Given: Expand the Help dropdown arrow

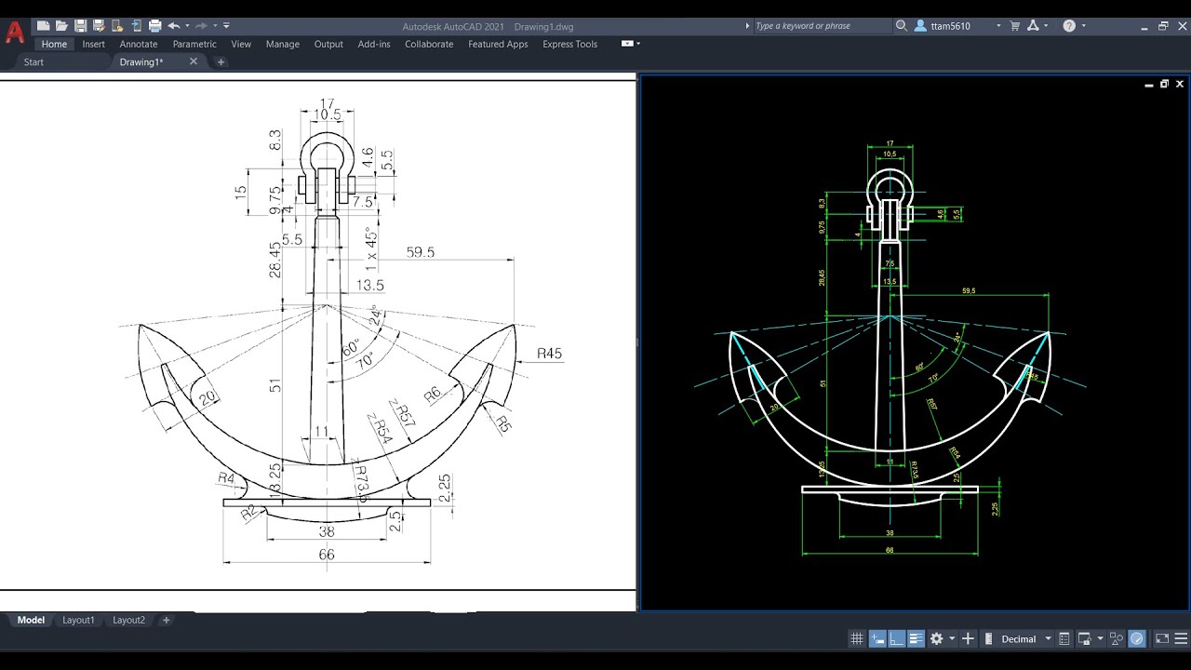Looking at the screenshot, I should click(x=1084, y=26).
